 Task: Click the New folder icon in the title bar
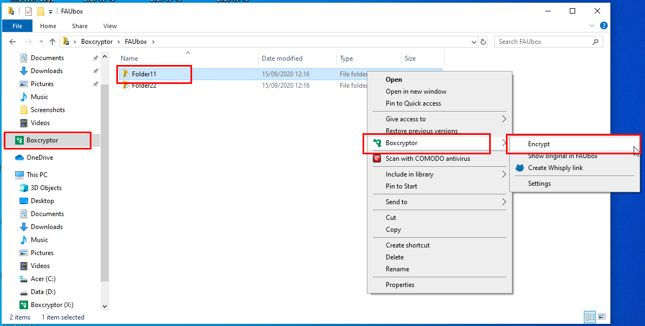41,11
